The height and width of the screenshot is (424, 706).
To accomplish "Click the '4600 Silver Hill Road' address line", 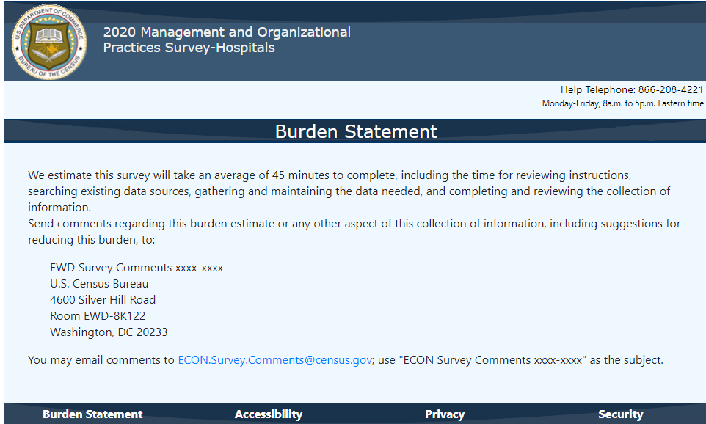I will pyautogui.click(x=103, y=300).
